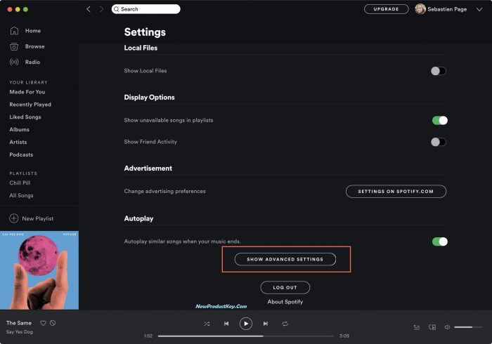Mute using the volume speaker icon

click(447, 327)
